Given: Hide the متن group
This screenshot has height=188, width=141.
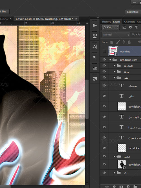Looking at the screenshot, I should coord(104,78).
